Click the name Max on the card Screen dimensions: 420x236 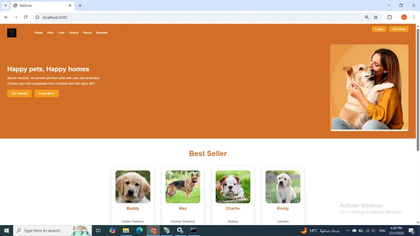pos(183,208)
